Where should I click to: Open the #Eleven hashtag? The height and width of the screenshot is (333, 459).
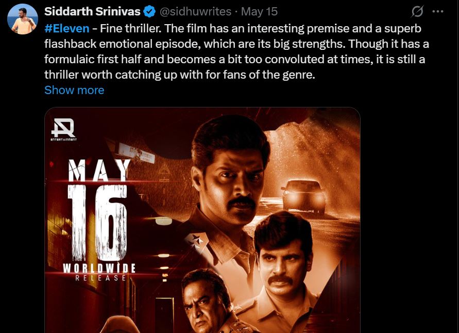[67, 29]
